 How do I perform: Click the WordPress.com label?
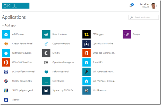tap(100, 90)
